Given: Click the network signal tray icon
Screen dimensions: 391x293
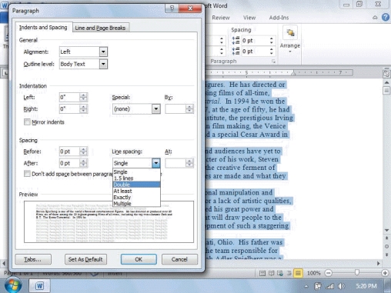Looking at the screenshot, I should click(330, 286).
